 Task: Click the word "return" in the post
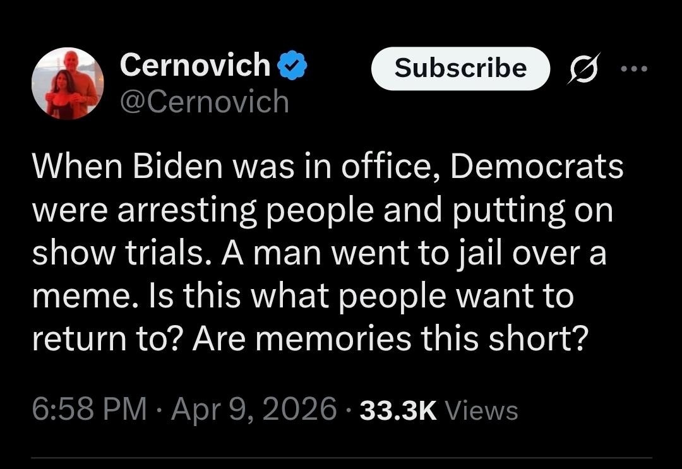coord(75,339)
